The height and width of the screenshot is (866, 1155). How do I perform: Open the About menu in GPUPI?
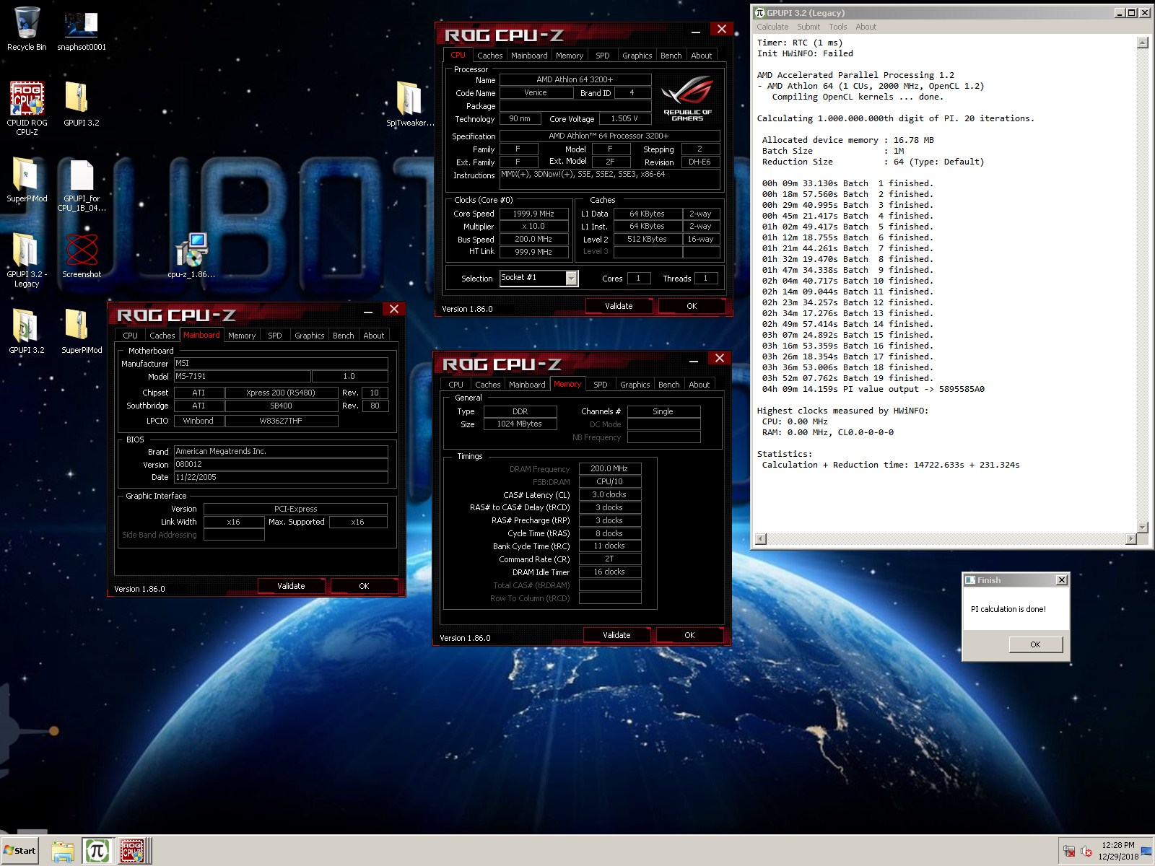click(866, 27)
